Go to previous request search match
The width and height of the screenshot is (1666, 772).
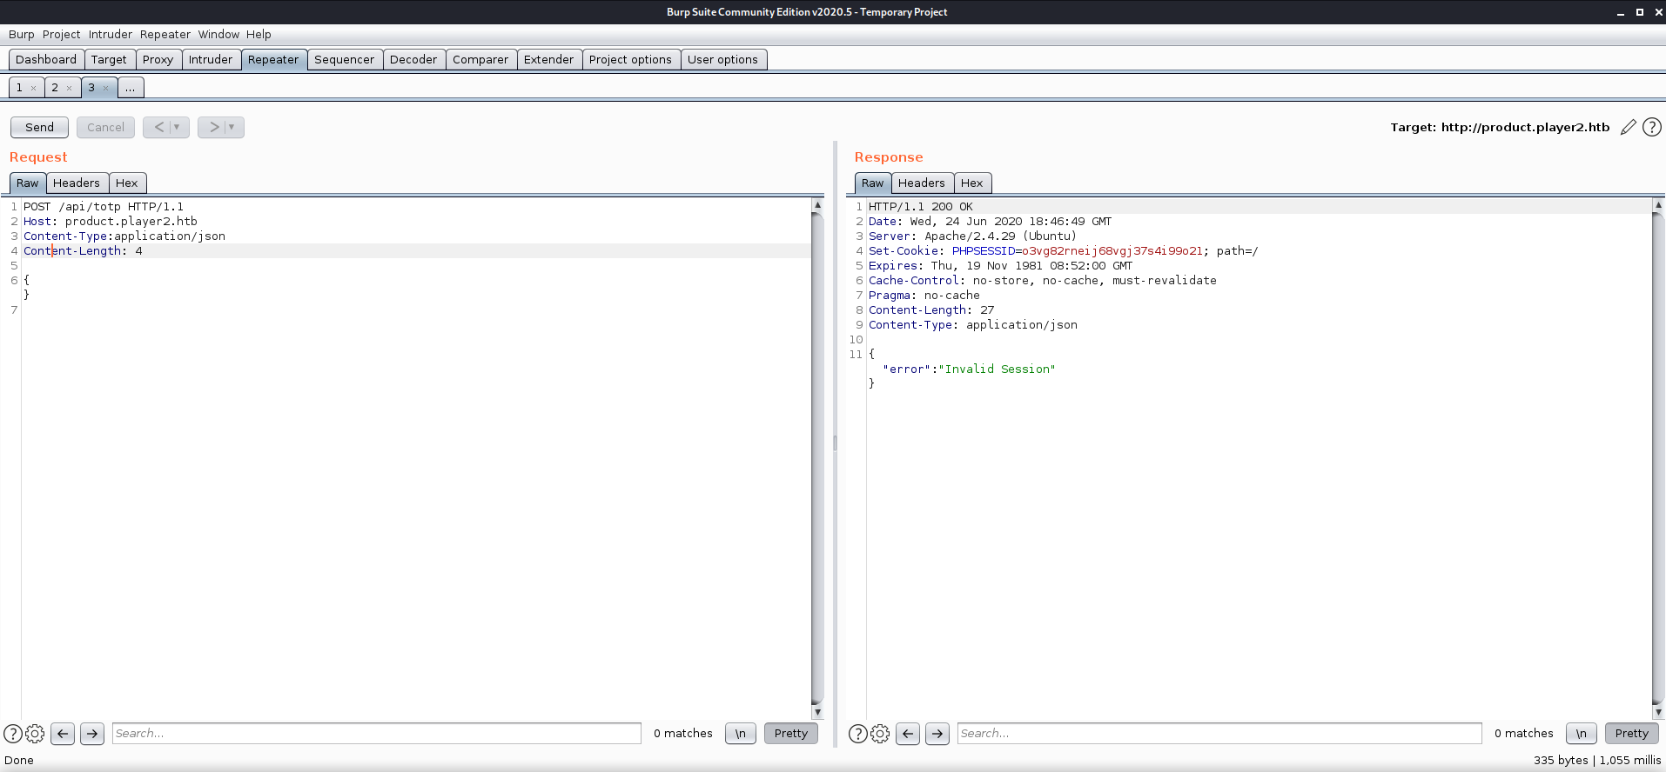pos(63,734)
